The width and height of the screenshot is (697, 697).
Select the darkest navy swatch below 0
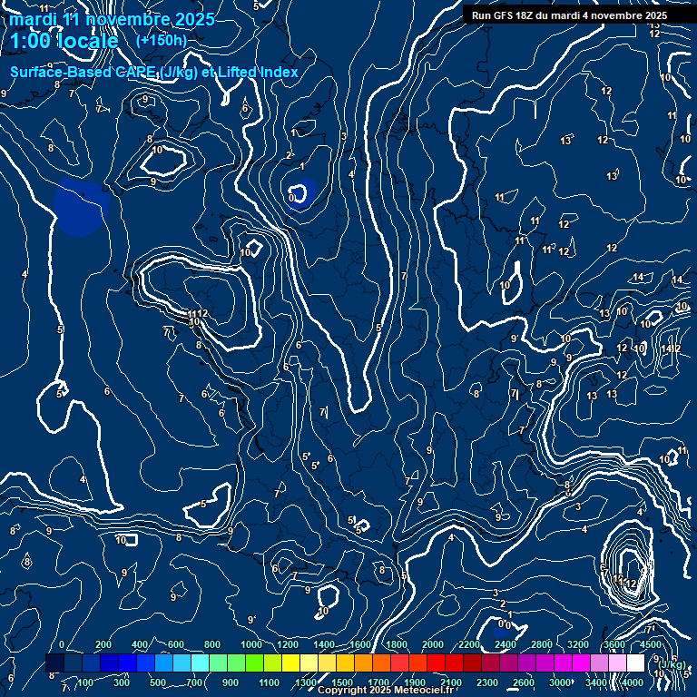[x=54, y=663]
